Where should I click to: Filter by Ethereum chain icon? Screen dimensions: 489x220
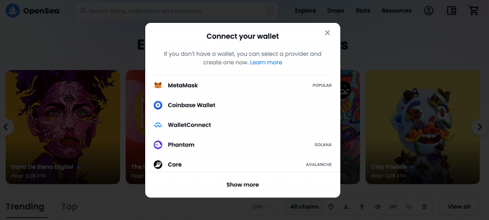[362, 207]
